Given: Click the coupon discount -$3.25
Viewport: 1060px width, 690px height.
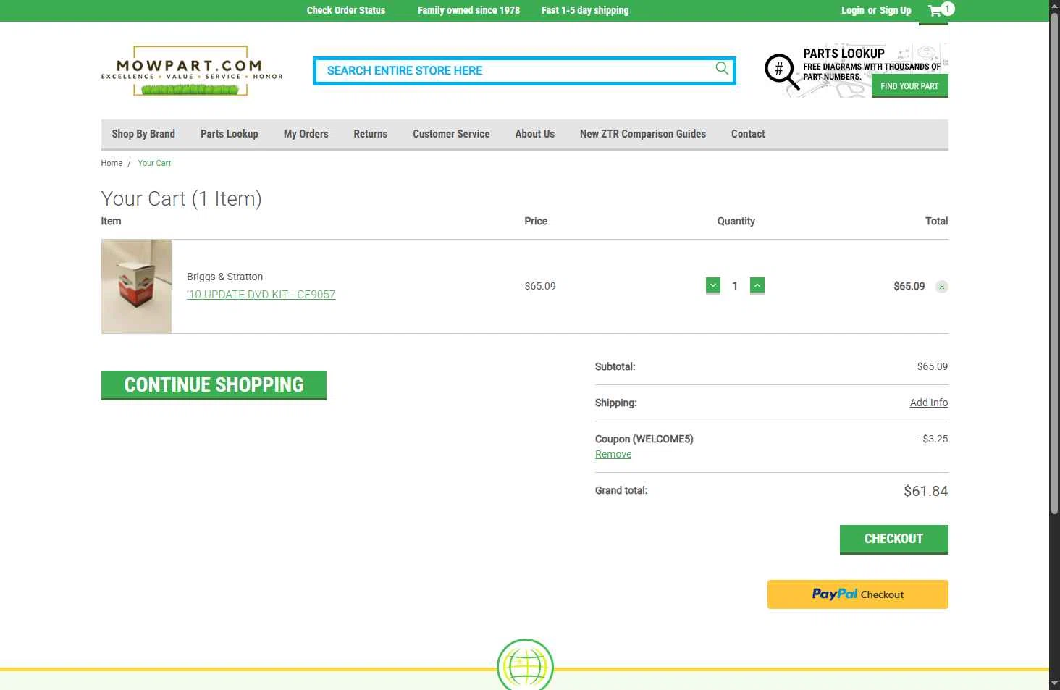Looking at the screenshot, I should (934, 439).
